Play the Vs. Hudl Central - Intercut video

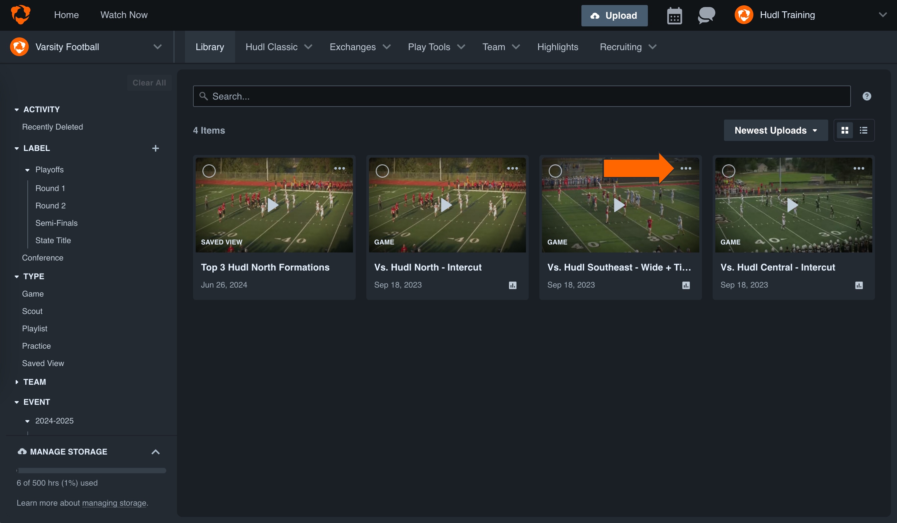tap(793, 205)
